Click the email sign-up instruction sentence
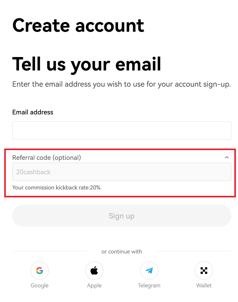Viewport: 238px width, 302px height. [x=121, y=84]
